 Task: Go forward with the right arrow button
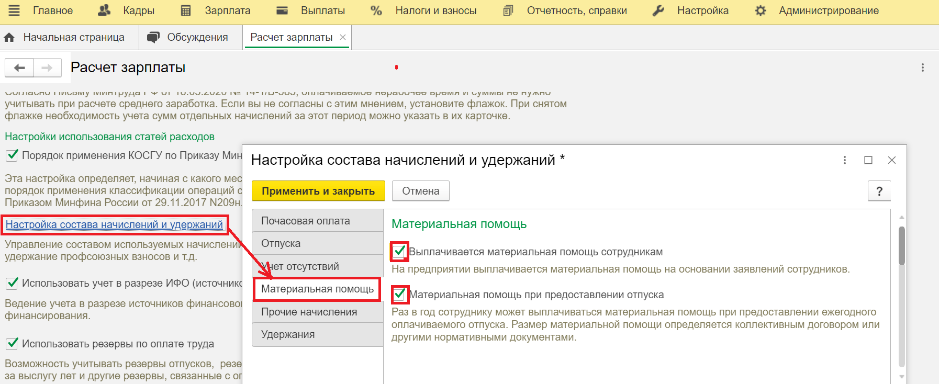[48, 67]
